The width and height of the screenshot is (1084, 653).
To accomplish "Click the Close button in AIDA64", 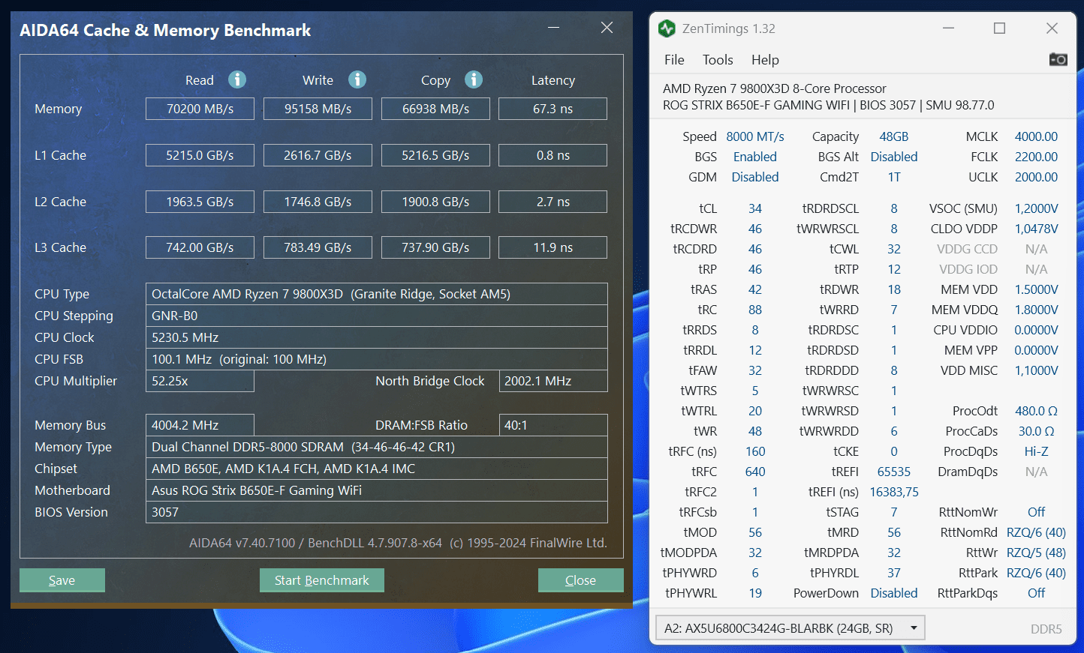I will [580, 580].
